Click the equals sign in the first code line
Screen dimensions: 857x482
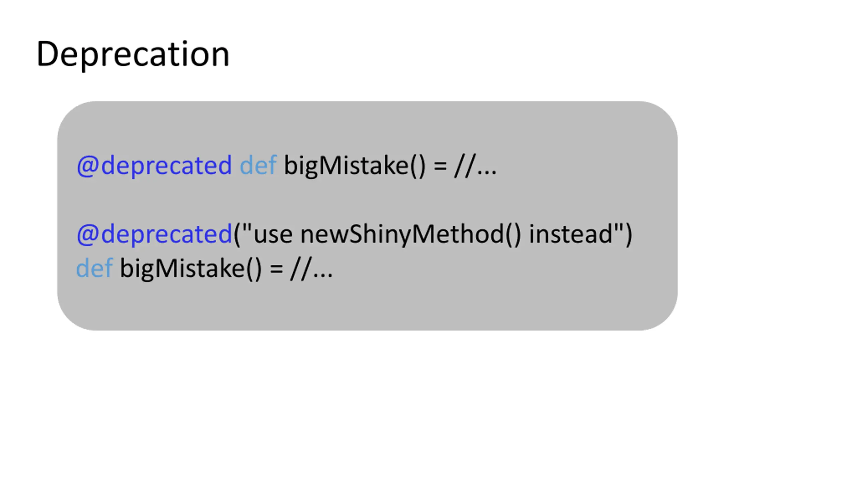tap(440, 166)
